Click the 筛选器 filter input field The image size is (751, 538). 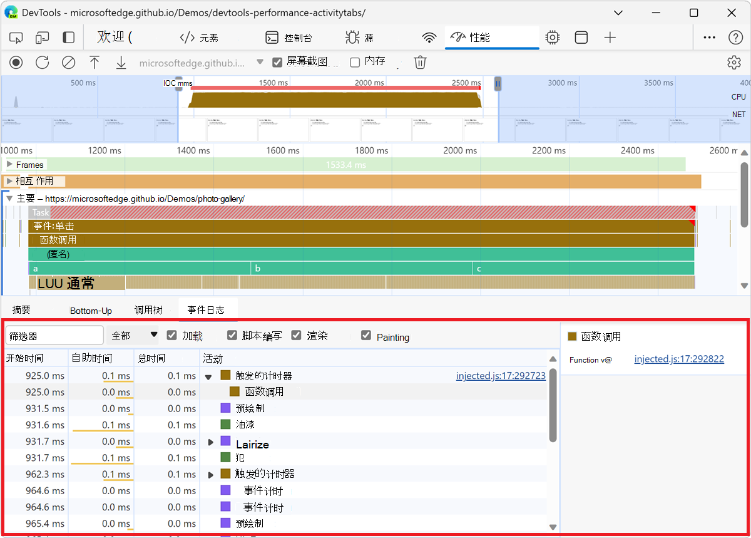(54, 336)
